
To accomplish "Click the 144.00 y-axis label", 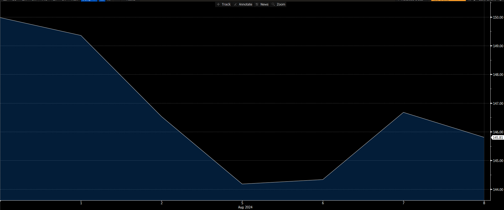I will pyautogui.click(x=498, y=190).
